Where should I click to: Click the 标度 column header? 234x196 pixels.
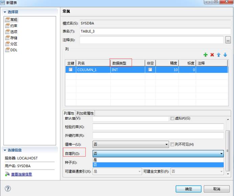187,63
